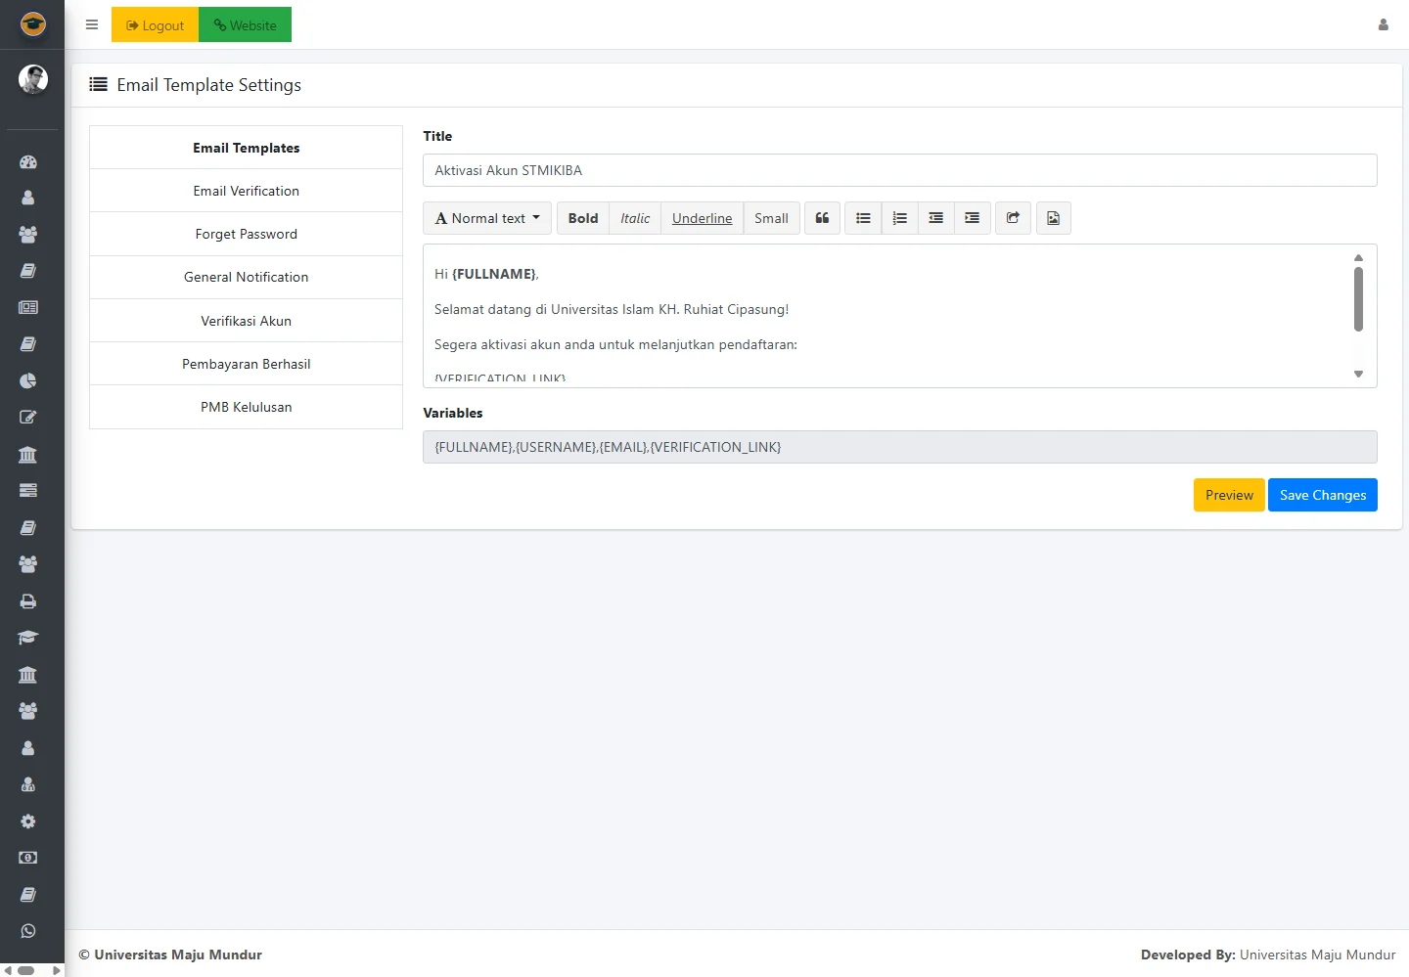Open the pie chart sidebar icon
The width and height of the screenshot is (1409, 977).
(28, 380)
